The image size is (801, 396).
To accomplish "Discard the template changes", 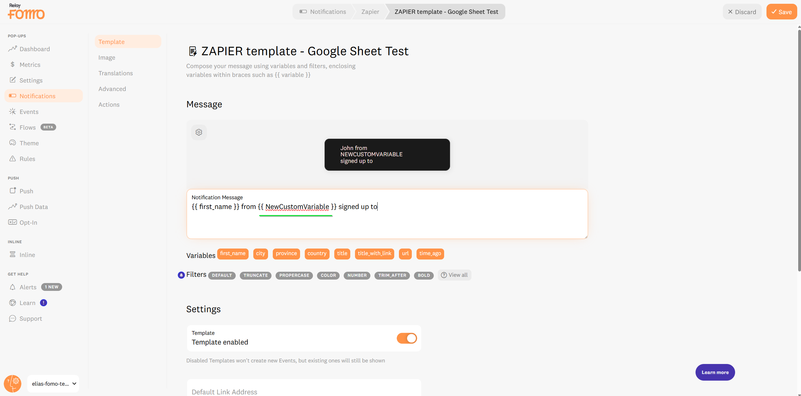I will point(742,12).
